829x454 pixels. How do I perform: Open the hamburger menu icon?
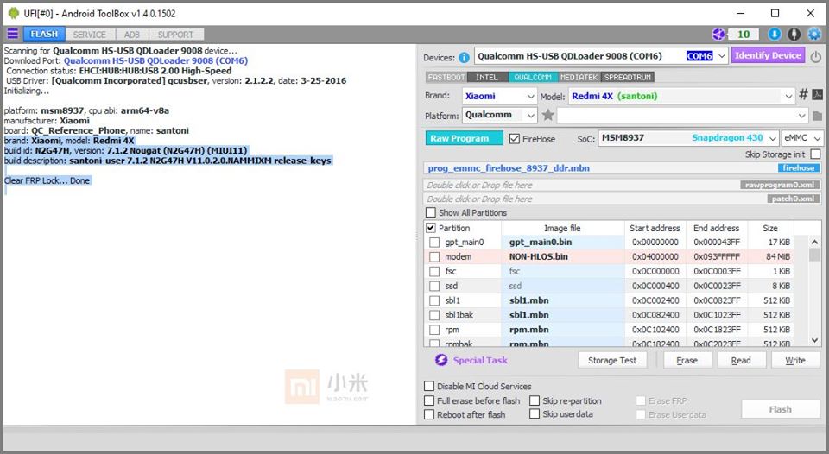[13, 34]
